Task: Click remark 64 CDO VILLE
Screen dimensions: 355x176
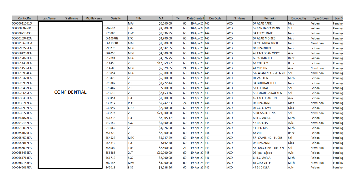Action: tap(270, 163)
